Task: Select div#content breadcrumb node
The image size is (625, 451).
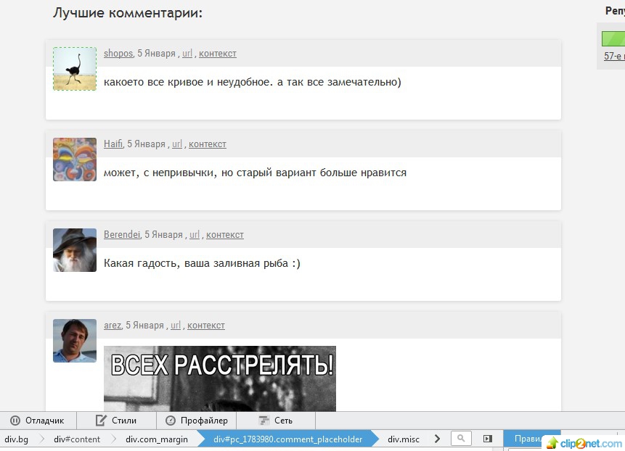Action: pos(77,439)
